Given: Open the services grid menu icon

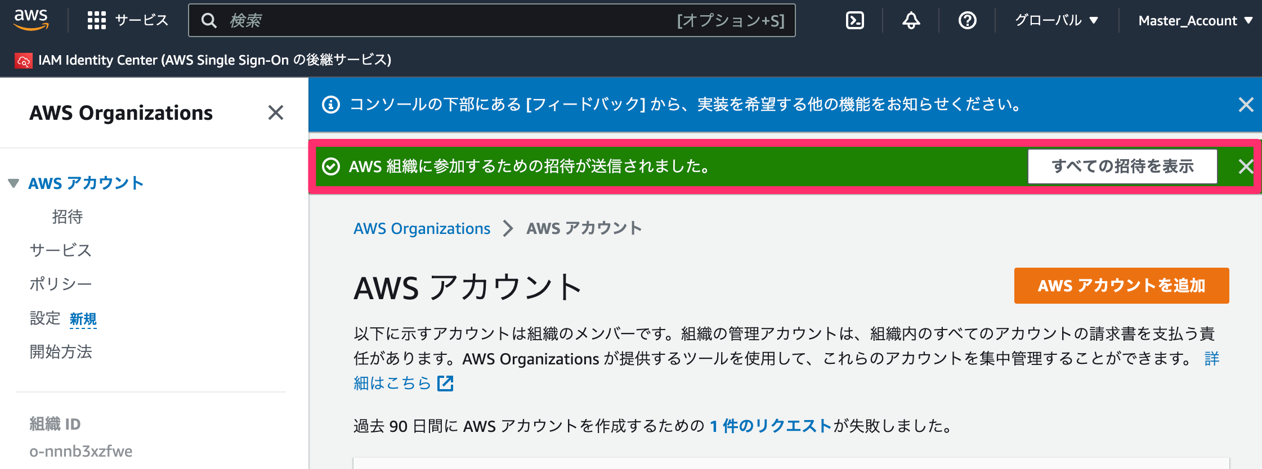Looking at the screenshot, I should 96,20.
